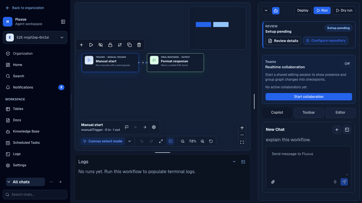The width and height of the screenshot is (362, 203).
Task: Click the blue robot agent icon
Action: tap(276, 10)
